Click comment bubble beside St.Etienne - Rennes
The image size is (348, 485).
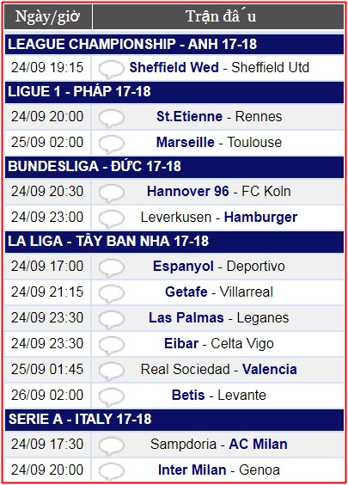click(111, 118)
